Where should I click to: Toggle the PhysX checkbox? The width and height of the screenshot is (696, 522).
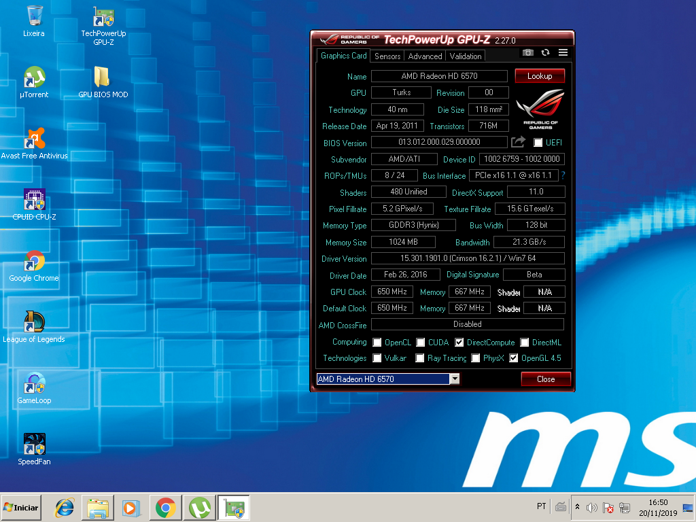click(x=475, y=358)
